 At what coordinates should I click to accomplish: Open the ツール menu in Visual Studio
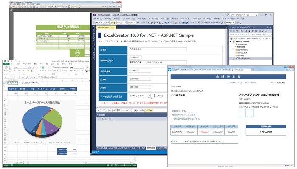[196, 19]
